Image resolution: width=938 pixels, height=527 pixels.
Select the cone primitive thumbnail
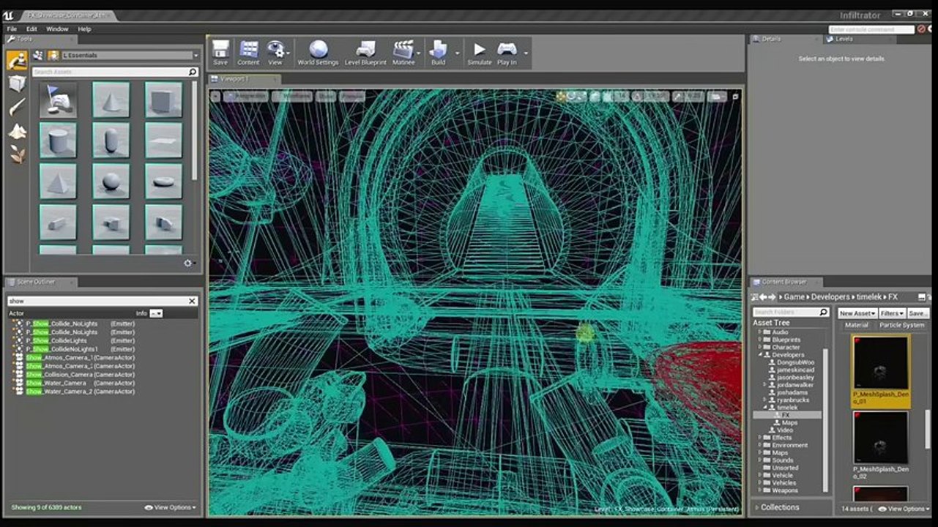[x=111, y=100]
